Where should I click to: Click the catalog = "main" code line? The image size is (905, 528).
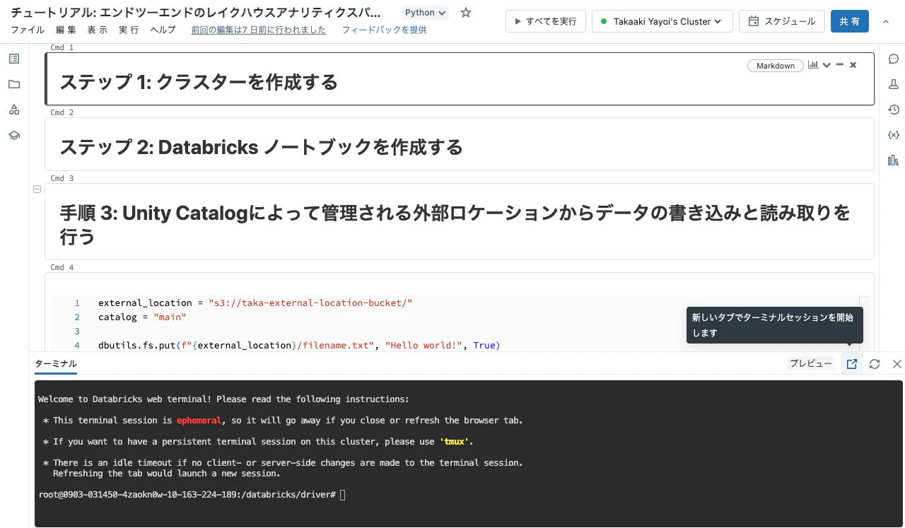coord(142,317)
